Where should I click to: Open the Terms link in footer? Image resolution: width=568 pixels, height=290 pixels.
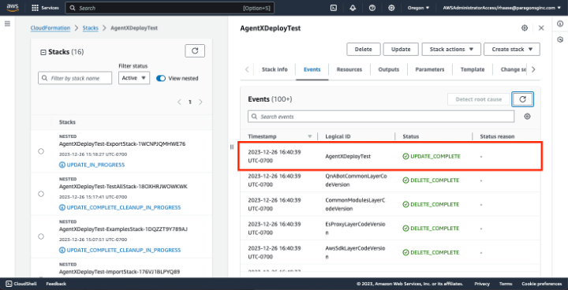tap(506, 284)
